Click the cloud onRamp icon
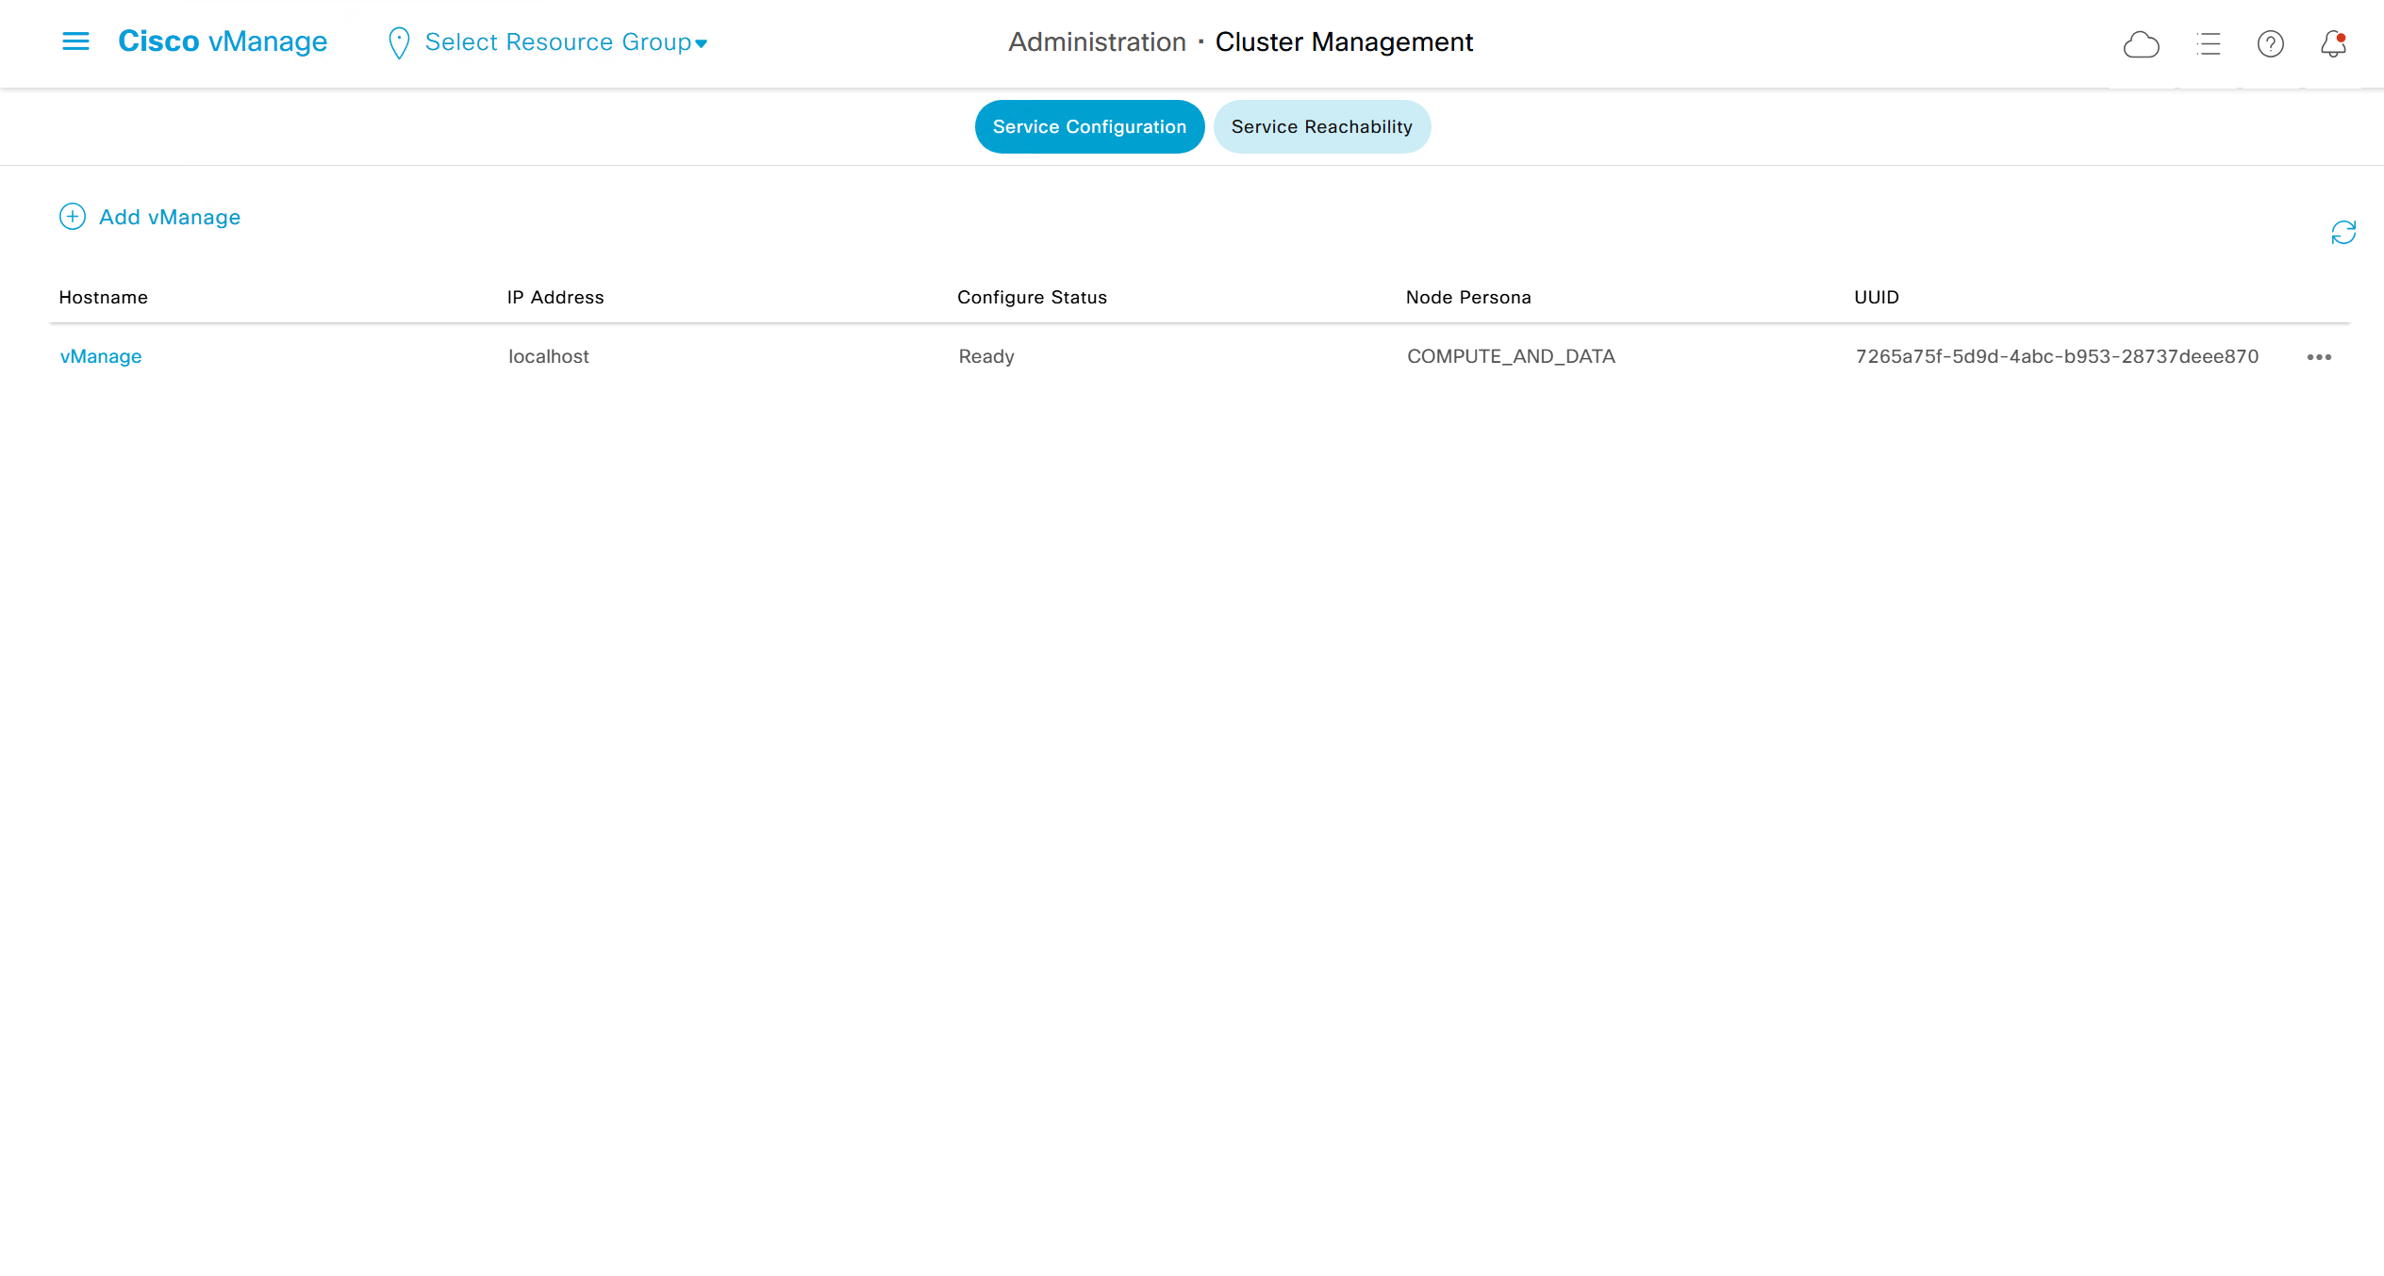The height and width of the screenshot is (1276, 2384). click(2141, 44)
